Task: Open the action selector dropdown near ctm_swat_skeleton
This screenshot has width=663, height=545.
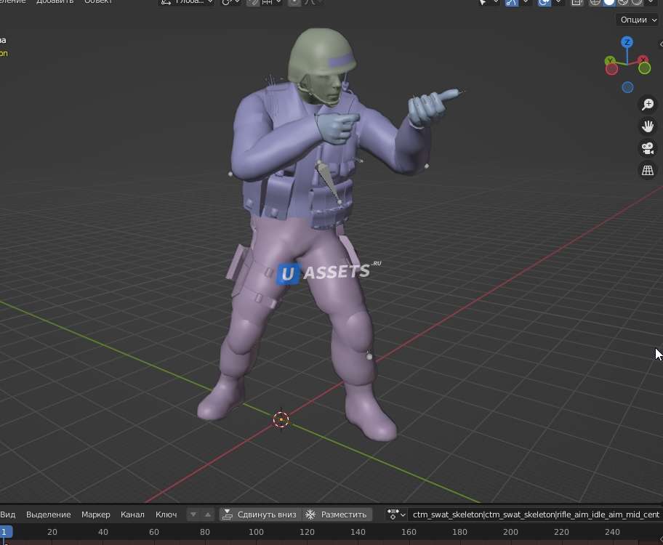Action: pyautogui.click(x=396, y=514)
